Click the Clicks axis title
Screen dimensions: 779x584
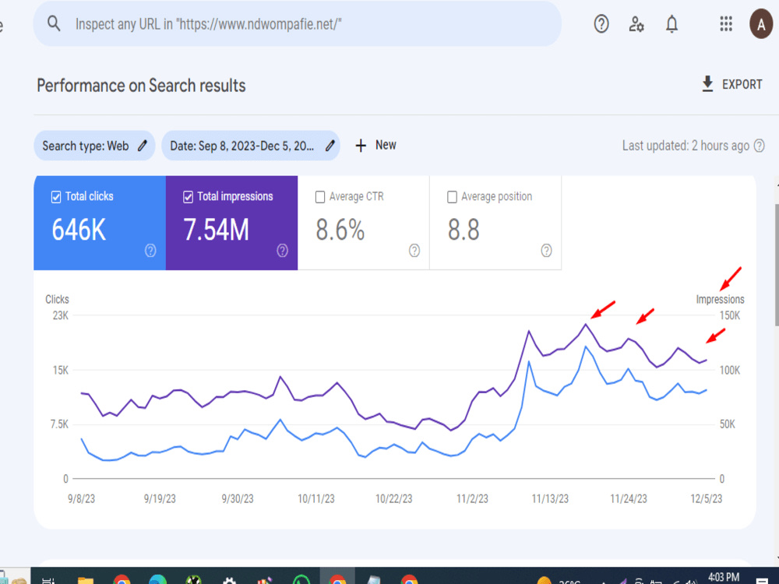click(x=57, y=299)
